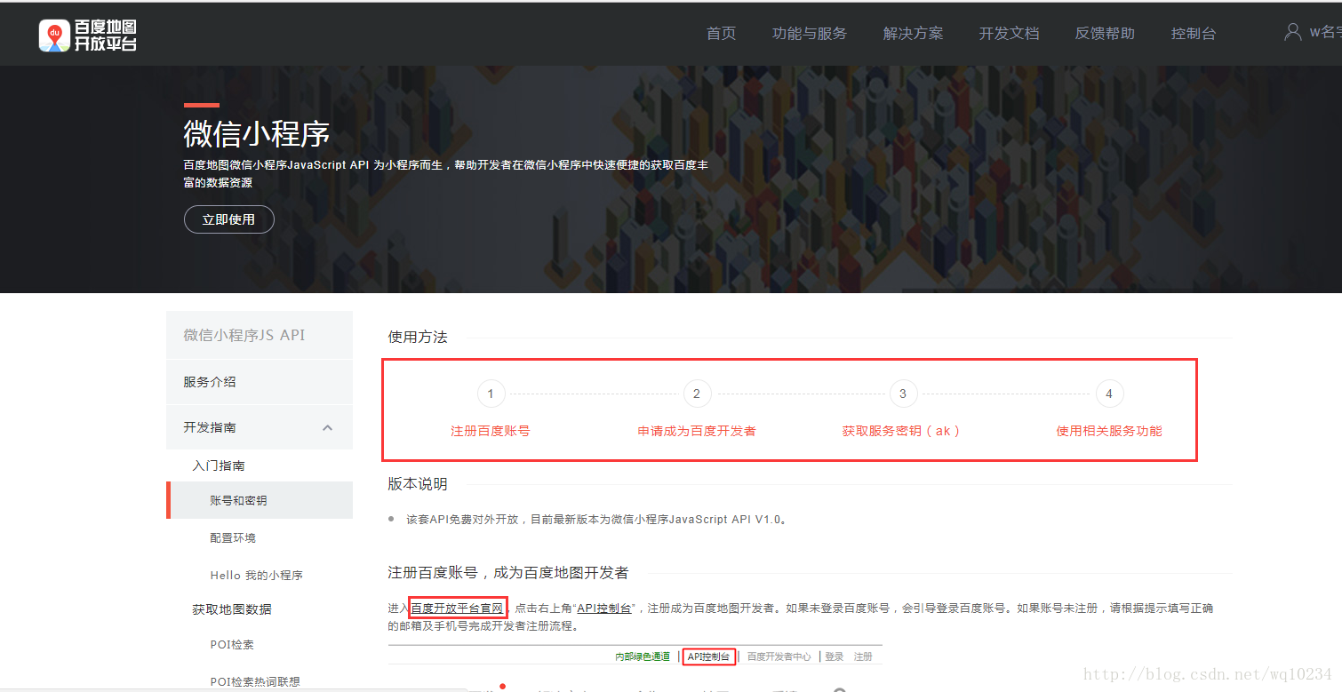The width and height of the screenshot is (1342, 692).
Task: Click step 3 circle 获取服务密钥
Action: [x=903, y=394]
